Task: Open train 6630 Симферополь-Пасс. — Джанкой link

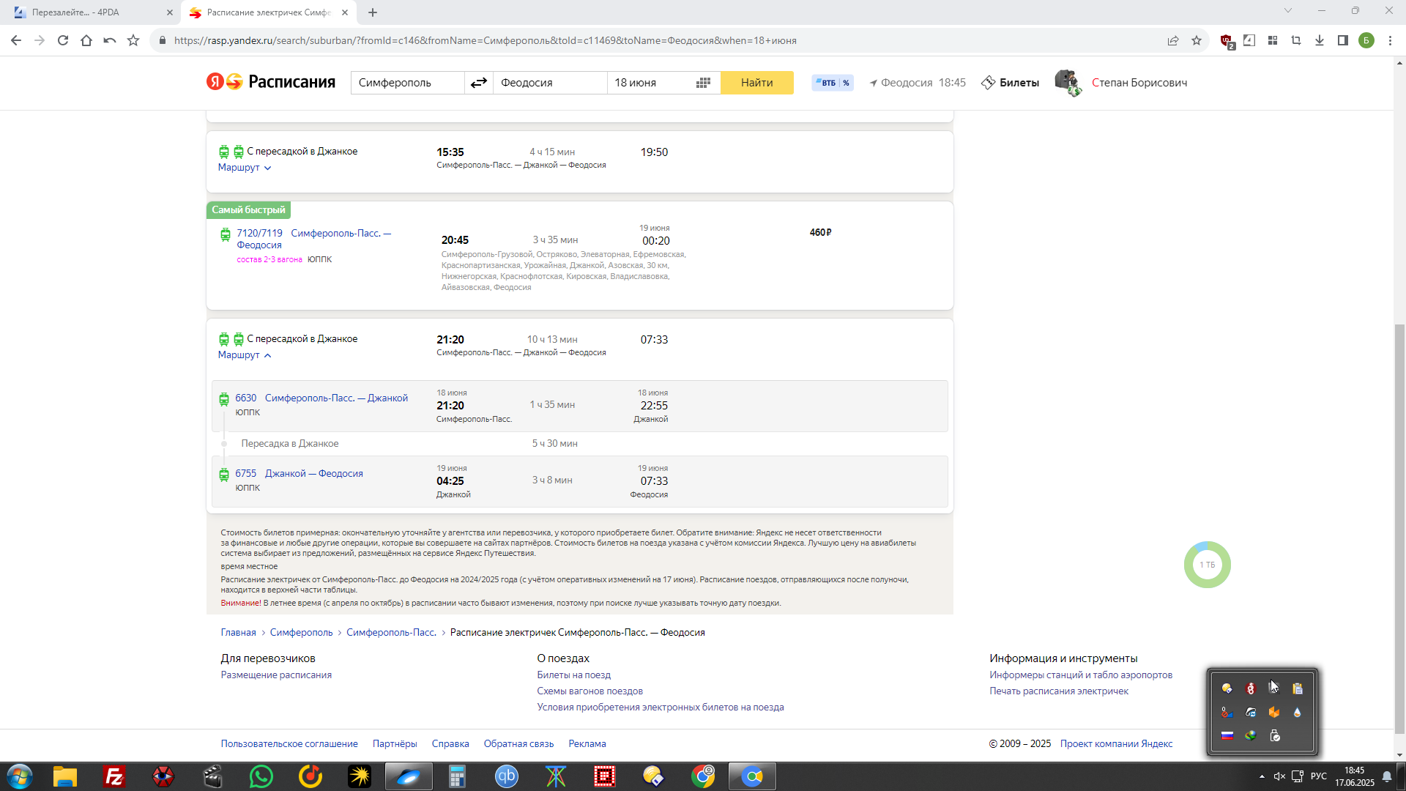Action: click(321, 398)
